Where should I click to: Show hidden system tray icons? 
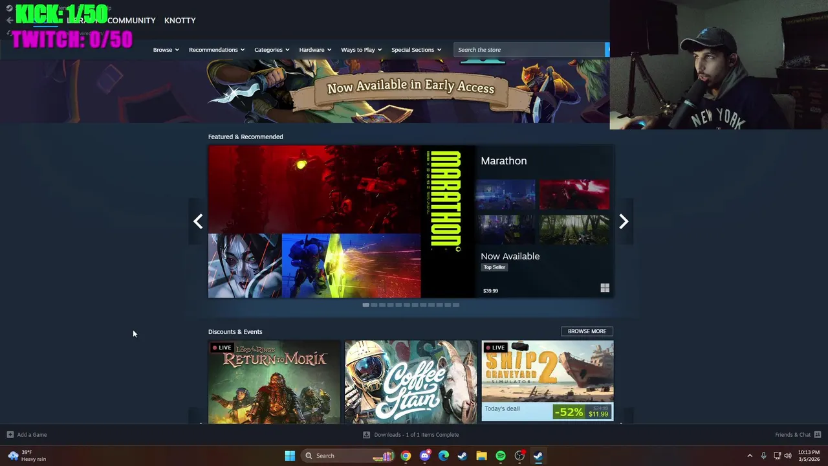point(750,456)
